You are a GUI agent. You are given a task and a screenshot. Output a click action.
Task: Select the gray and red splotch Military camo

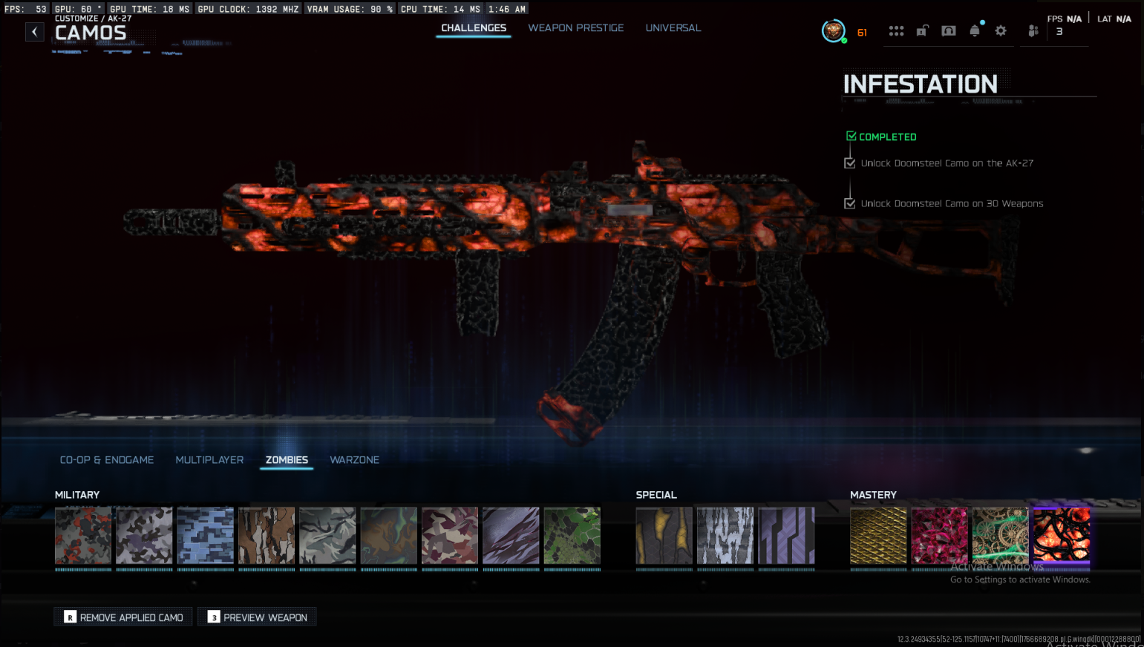coord(83,536)
